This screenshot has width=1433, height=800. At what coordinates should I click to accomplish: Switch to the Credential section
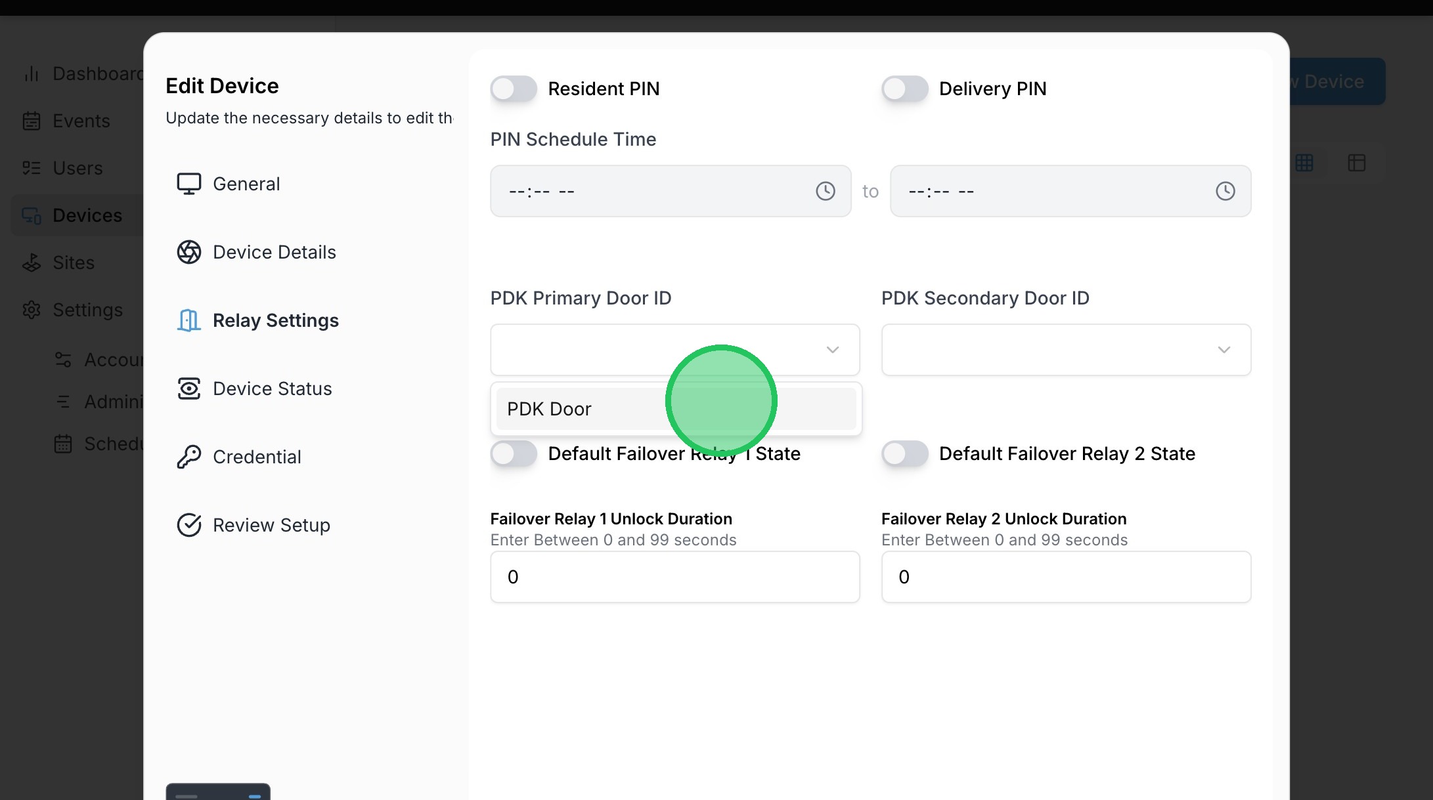[257, 457]
